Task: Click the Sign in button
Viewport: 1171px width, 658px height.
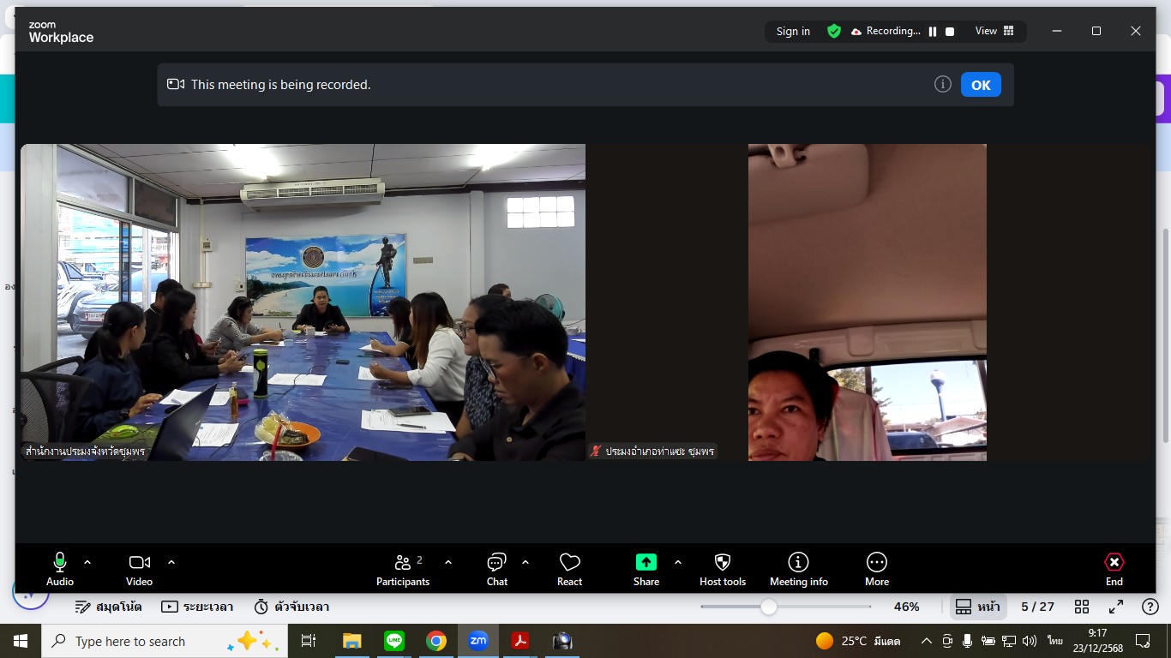Action: pos(793,31)
